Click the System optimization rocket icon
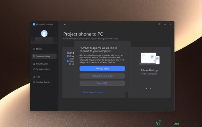202x127 pixels. click(34, 69)
